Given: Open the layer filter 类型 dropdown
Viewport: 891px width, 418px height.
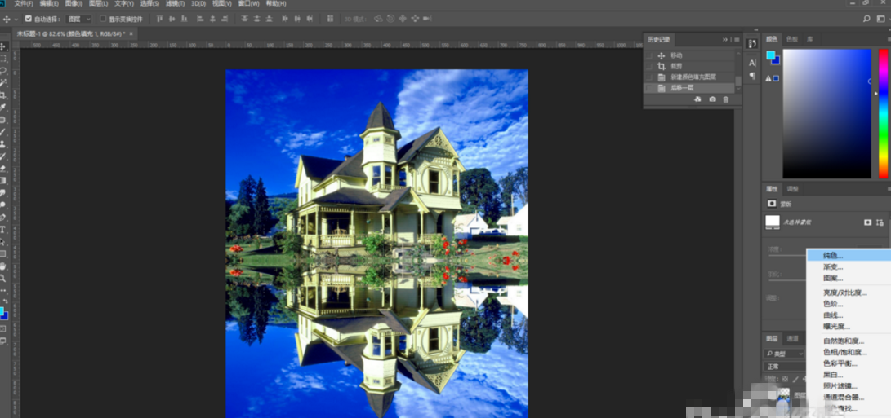Looking at the screenshot, I should (x=784, y=354).
